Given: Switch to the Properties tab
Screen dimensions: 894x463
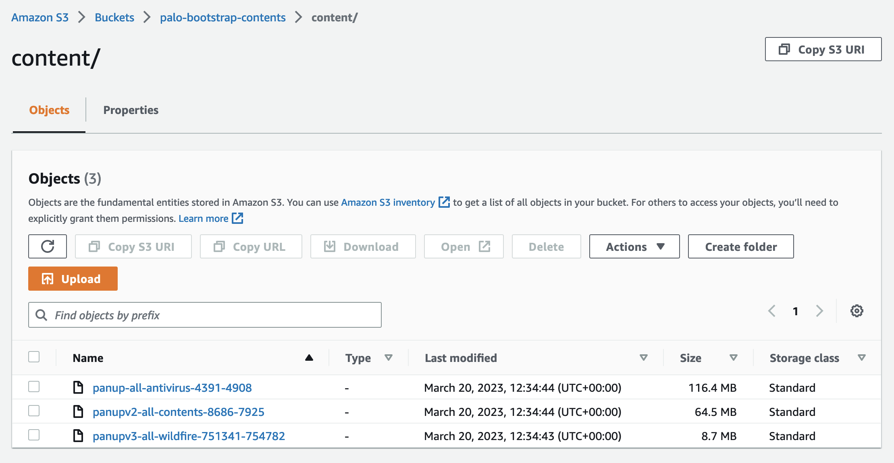Looking at the screenshot, I should [131, 110].
